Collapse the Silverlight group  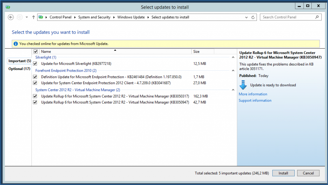click(233, 58)
